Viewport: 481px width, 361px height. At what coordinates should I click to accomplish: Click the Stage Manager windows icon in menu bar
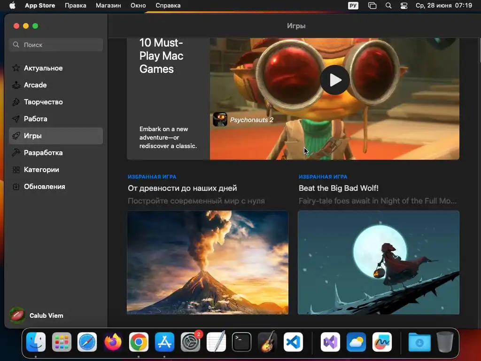point(372,6)
